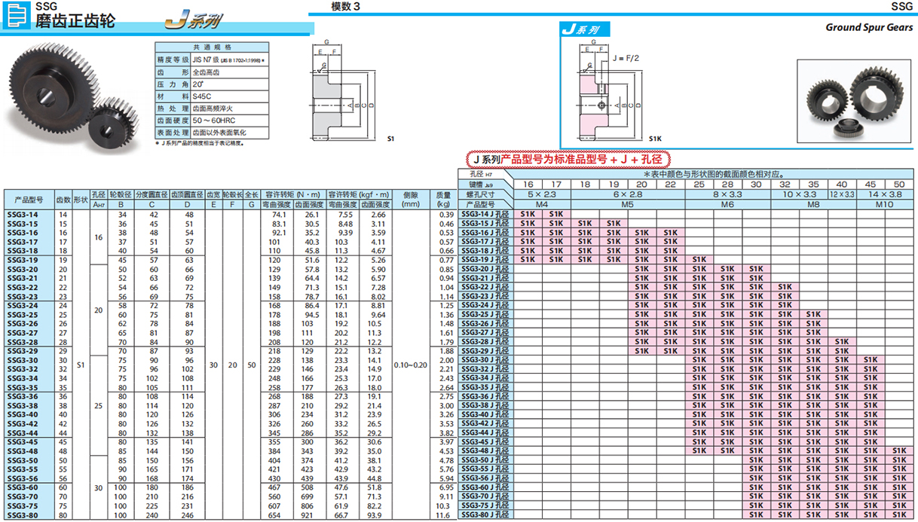This screenshot has height=522, width=918.
Task: Click the 共通规格 spec table header
Action: pyautogui.click(x=200, y=45)
